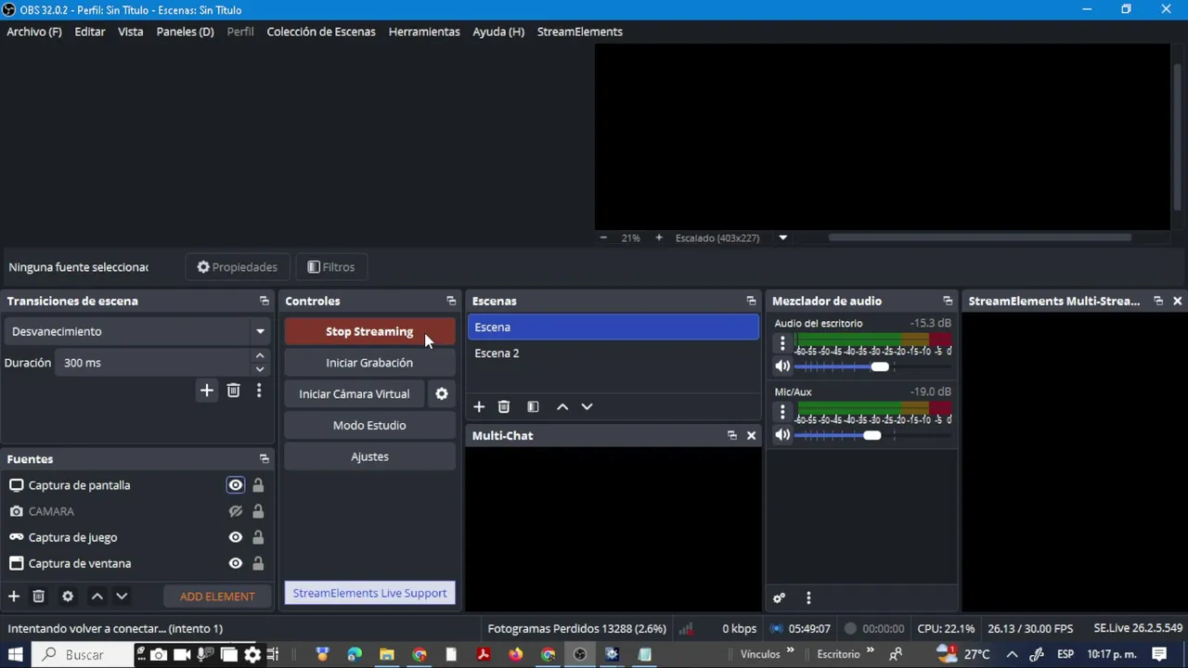Screen dimensions: 1188x668
Task: Open virtual camera settings gear
Action: click(442, 393)
